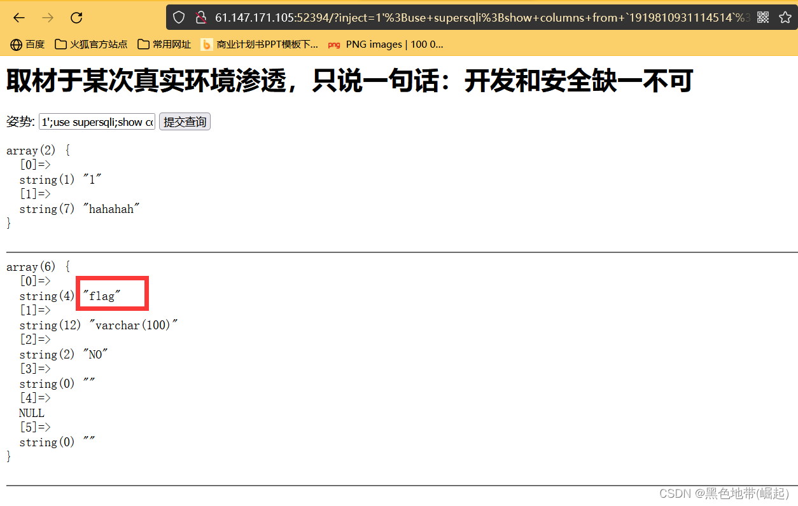Image resolution: width=798 pixels, height=506 pixels.
Task: Open the 常用网址 bookmark folder
Action: tap(164, 44)
